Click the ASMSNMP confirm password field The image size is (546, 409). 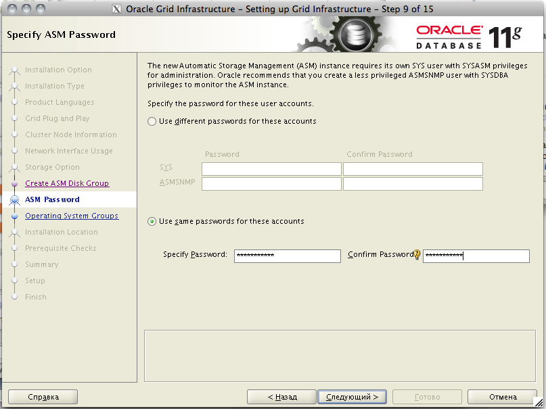(413, 184)
